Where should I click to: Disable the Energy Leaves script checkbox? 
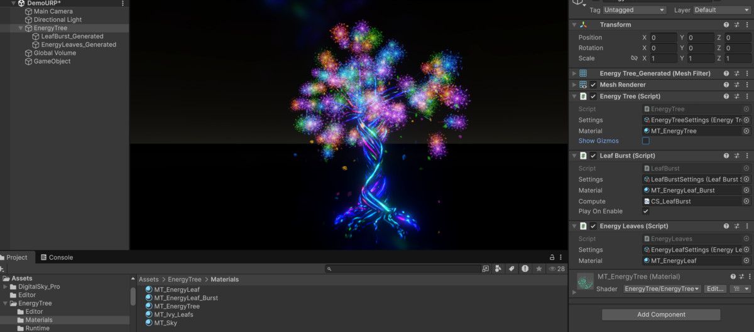[593, 226]
